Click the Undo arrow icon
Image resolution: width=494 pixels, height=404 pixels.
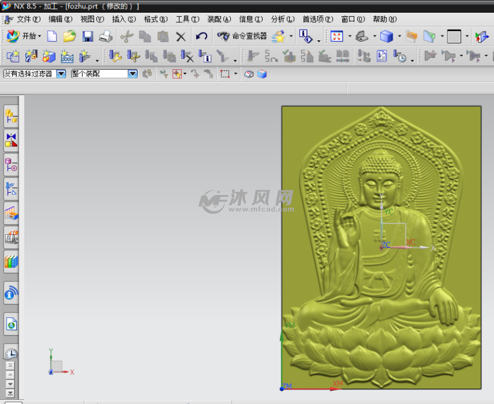202,36
